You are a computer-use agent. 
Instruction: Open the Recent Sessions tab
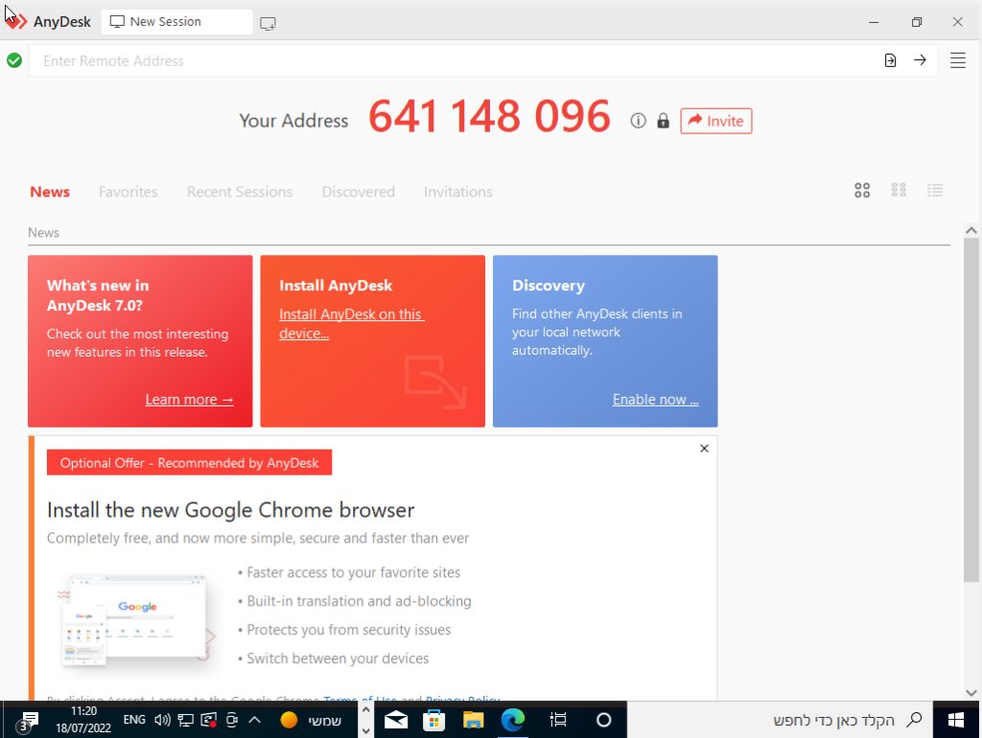[240, 192]
